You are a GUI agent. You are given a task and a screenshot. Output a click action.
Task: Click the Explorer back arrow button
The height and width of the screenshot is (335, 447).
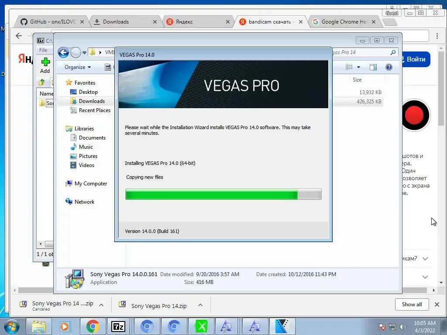(x=63, y=52)
